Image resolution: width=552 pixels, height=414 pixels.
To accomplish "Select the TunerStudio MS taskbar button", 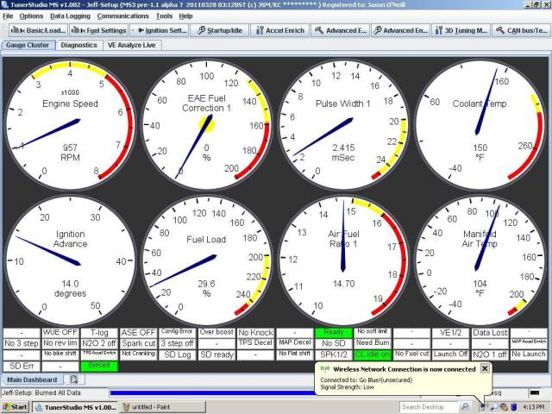I will 76,407.
